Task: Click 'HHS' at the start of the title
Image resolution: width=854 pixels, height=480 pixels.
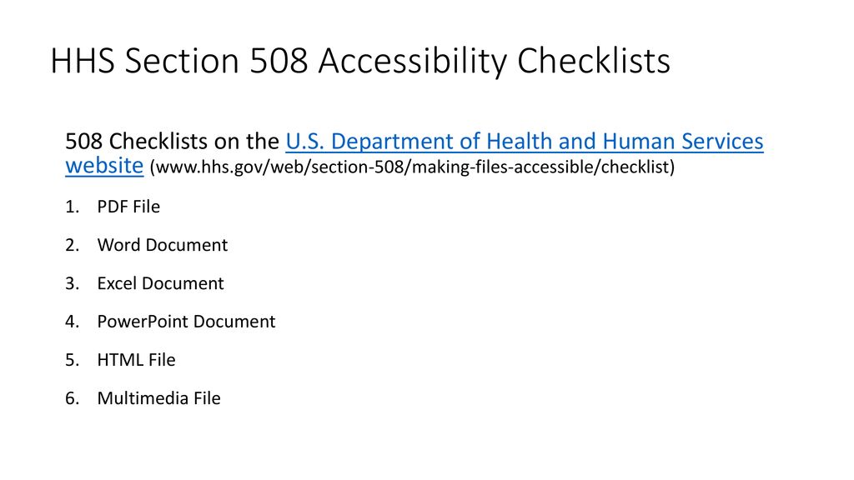Action: [83, 60]
